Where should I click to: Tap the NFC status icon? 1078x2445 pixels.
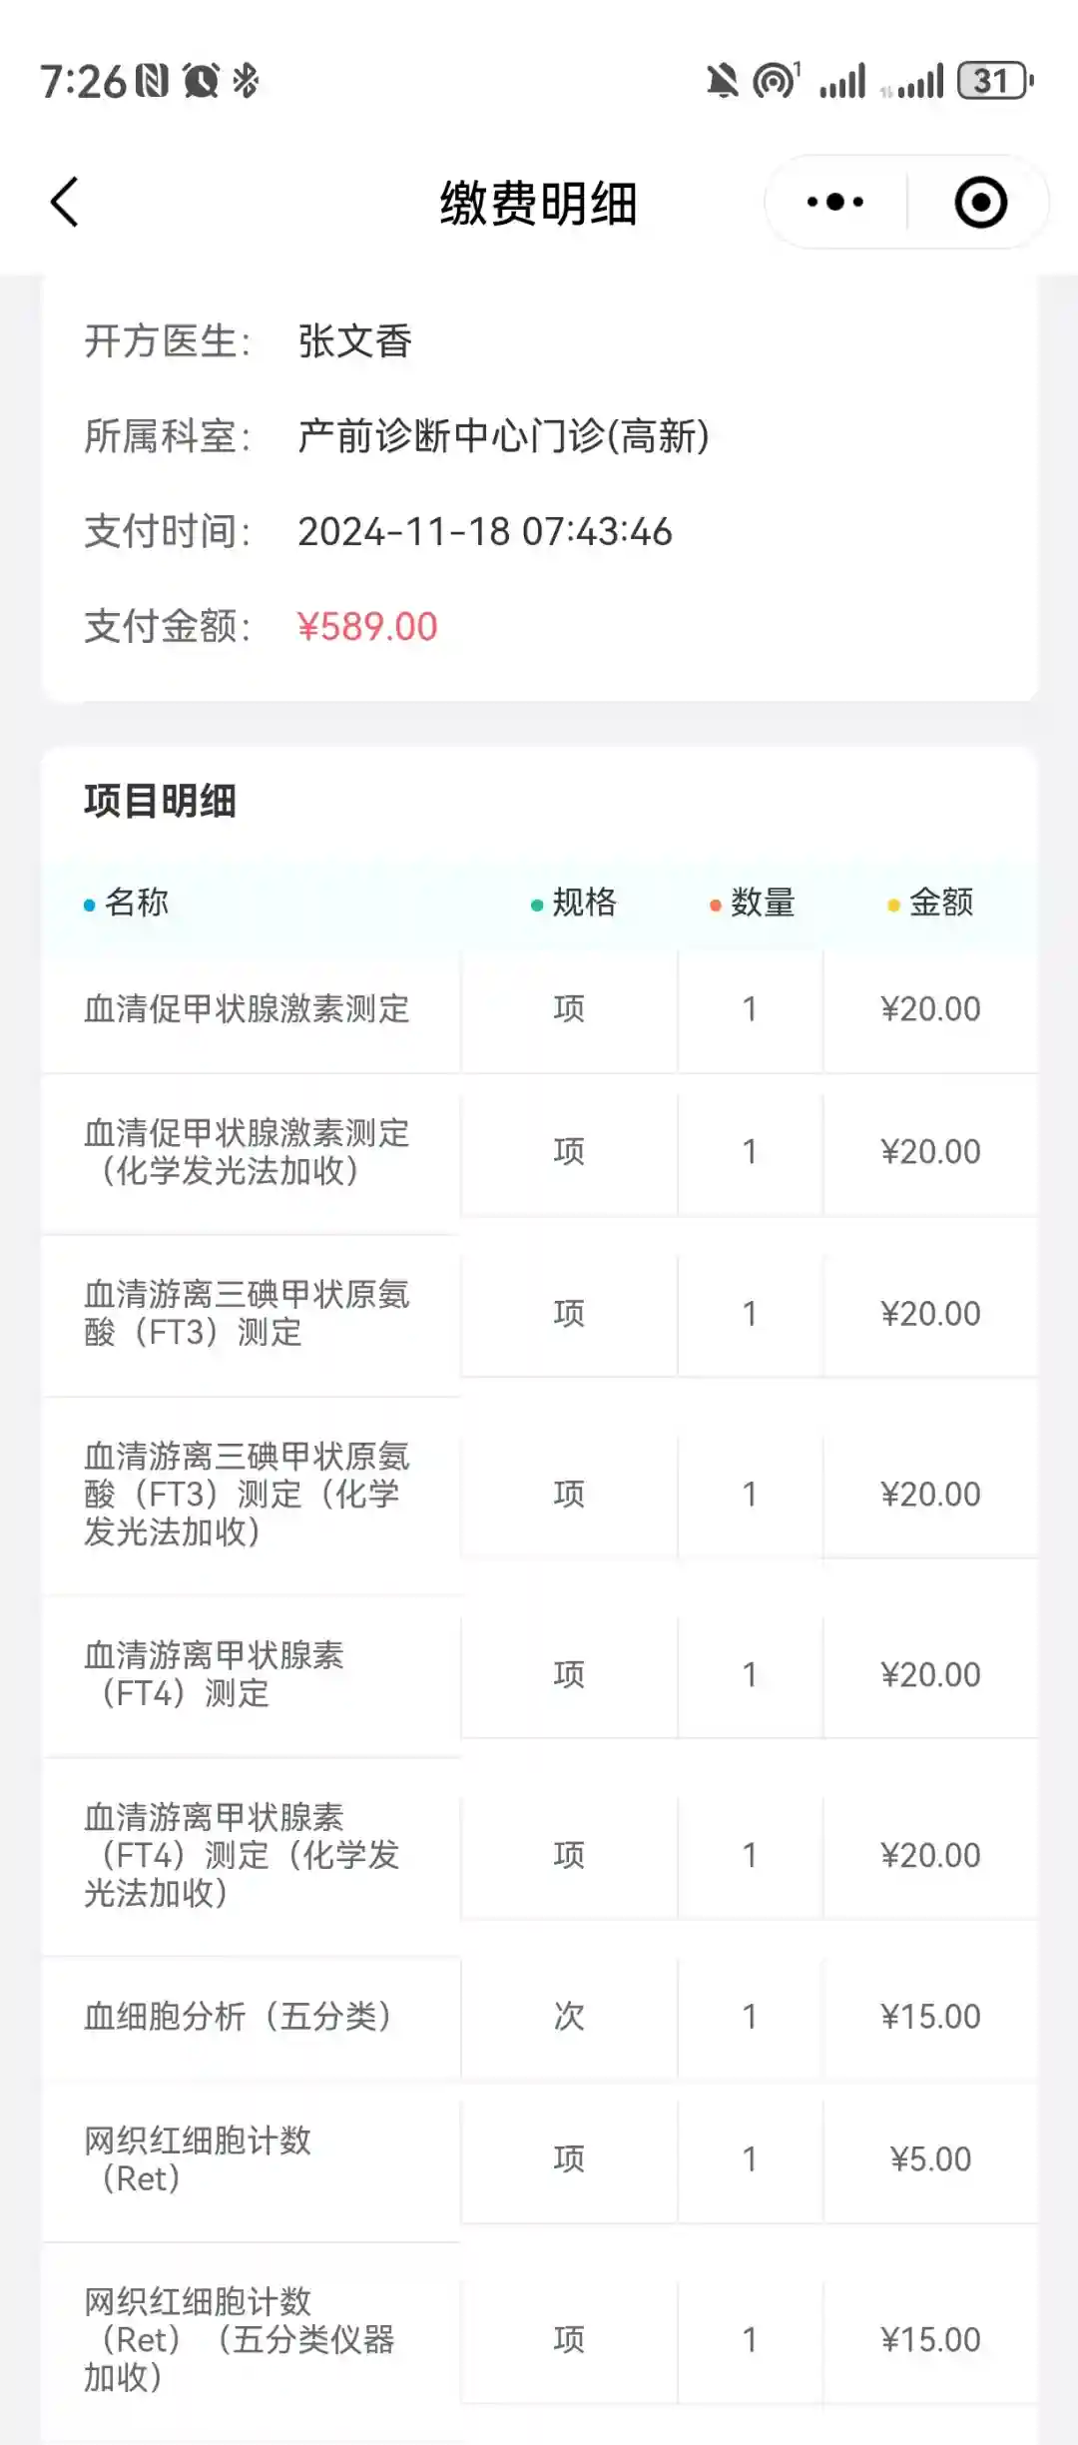click(152, 81)
